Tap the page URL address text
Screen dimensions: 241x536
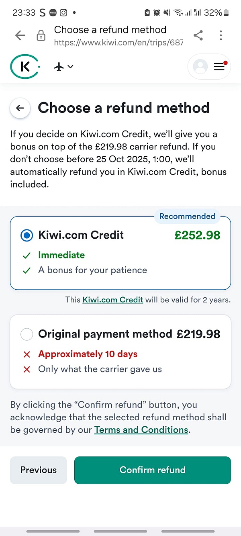118,42
